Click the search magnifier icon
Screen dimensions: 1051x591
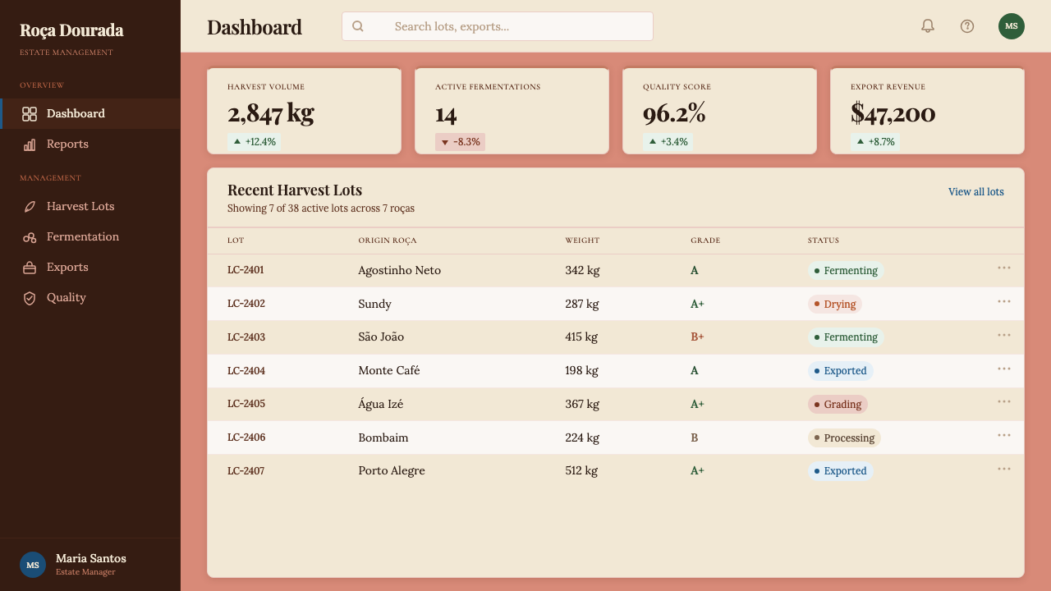coord(358,26)
